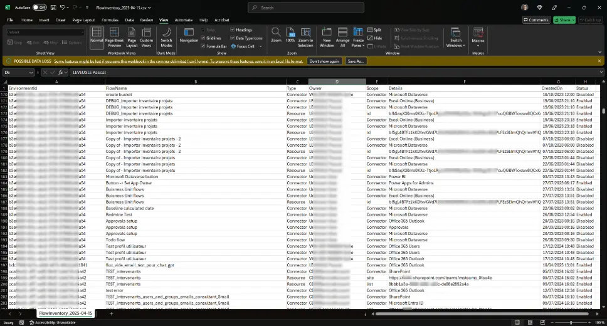Click zoom out minus on status bar
Viewport: 607px width, 326px height.
[x=552, y=322]
